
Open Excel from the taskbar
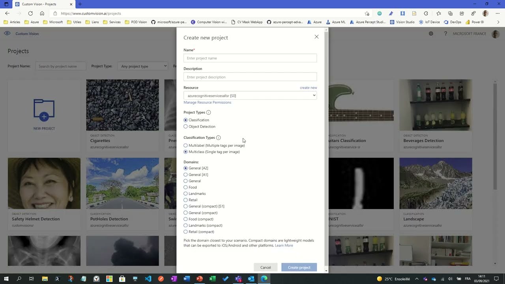212,279
